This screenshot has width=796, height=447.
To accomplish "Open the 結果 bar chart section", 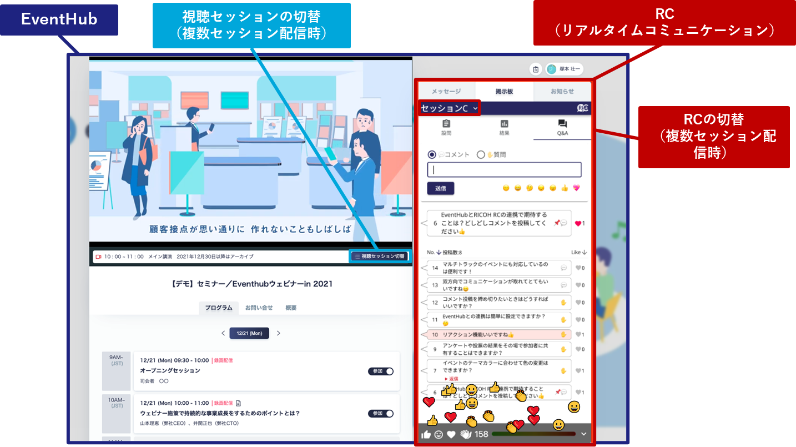I will pyautogui.click(x=504, y=128).
